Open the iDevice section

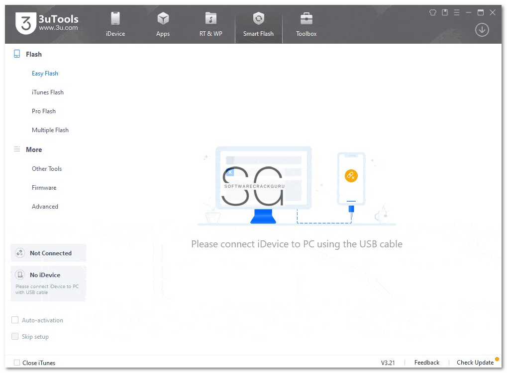(x=115, y=24)
